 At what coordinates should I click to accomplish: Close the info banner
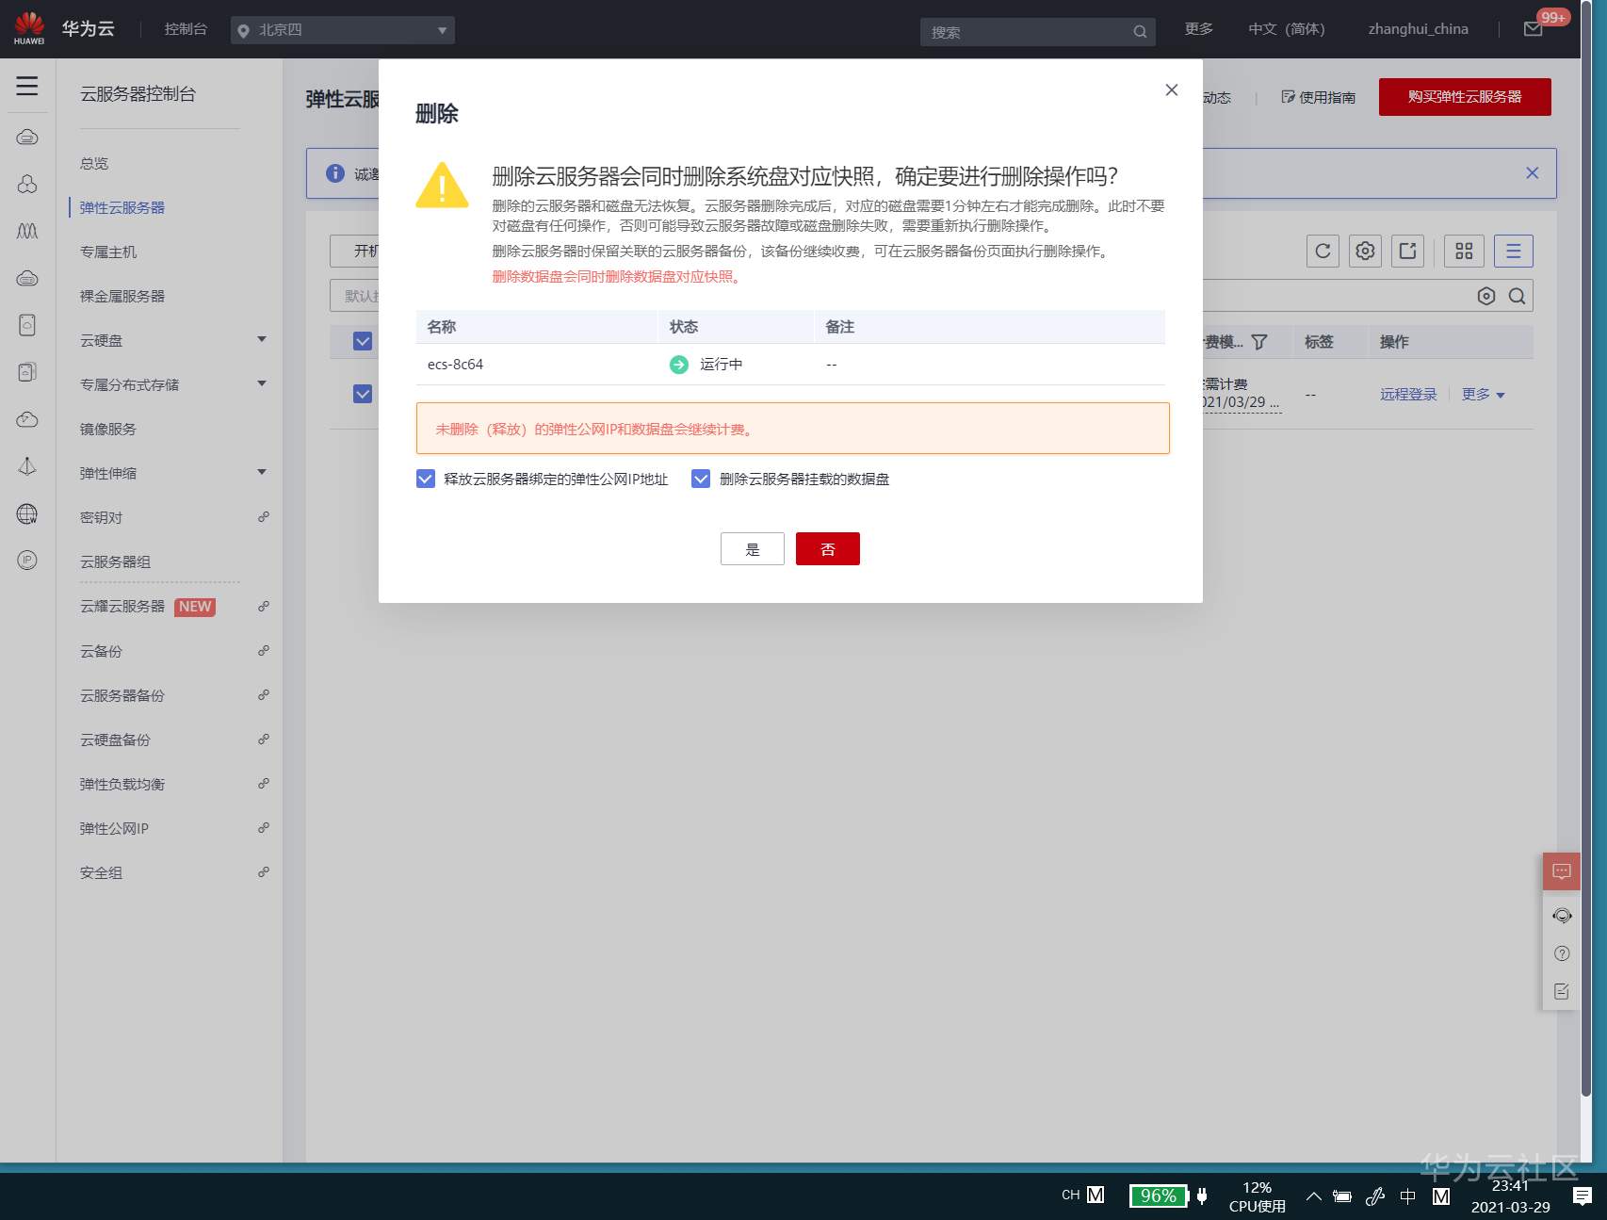(1533, 173)
